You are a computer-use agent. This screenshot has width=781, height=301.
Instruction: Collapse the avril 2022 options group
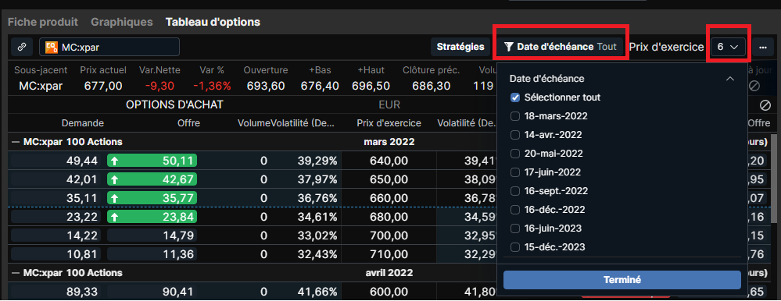(16, 273)
